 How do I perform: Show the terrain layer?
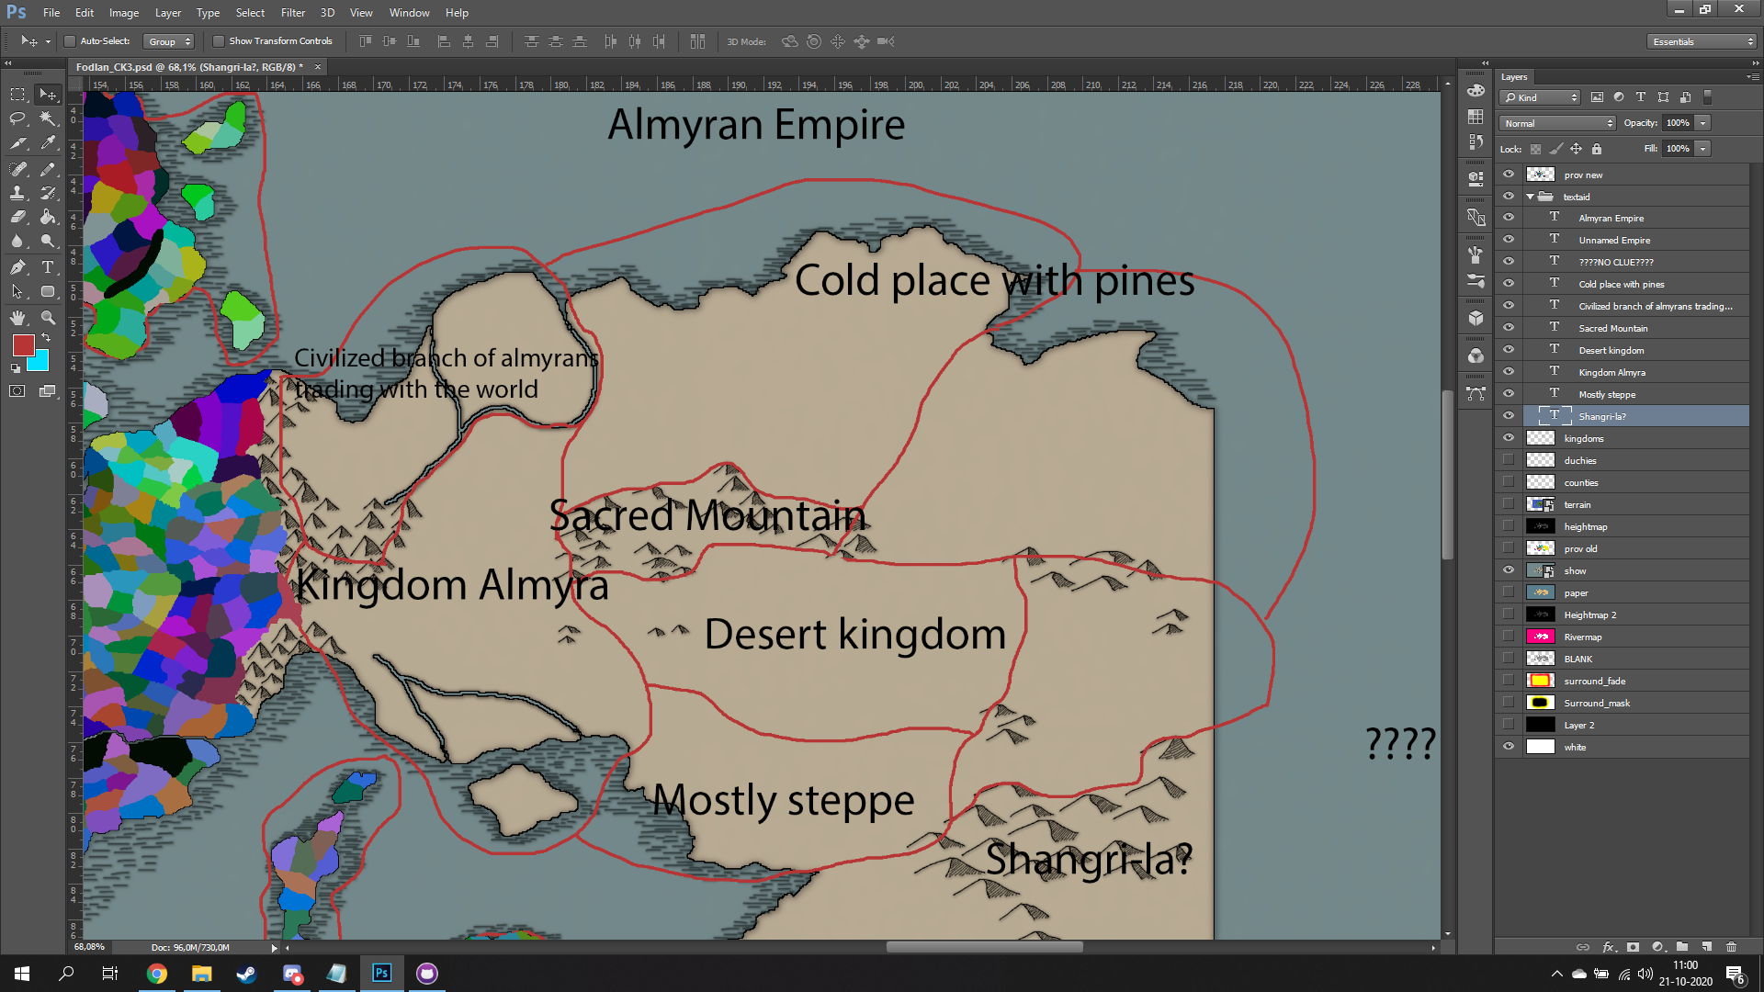coord(1508,503)
